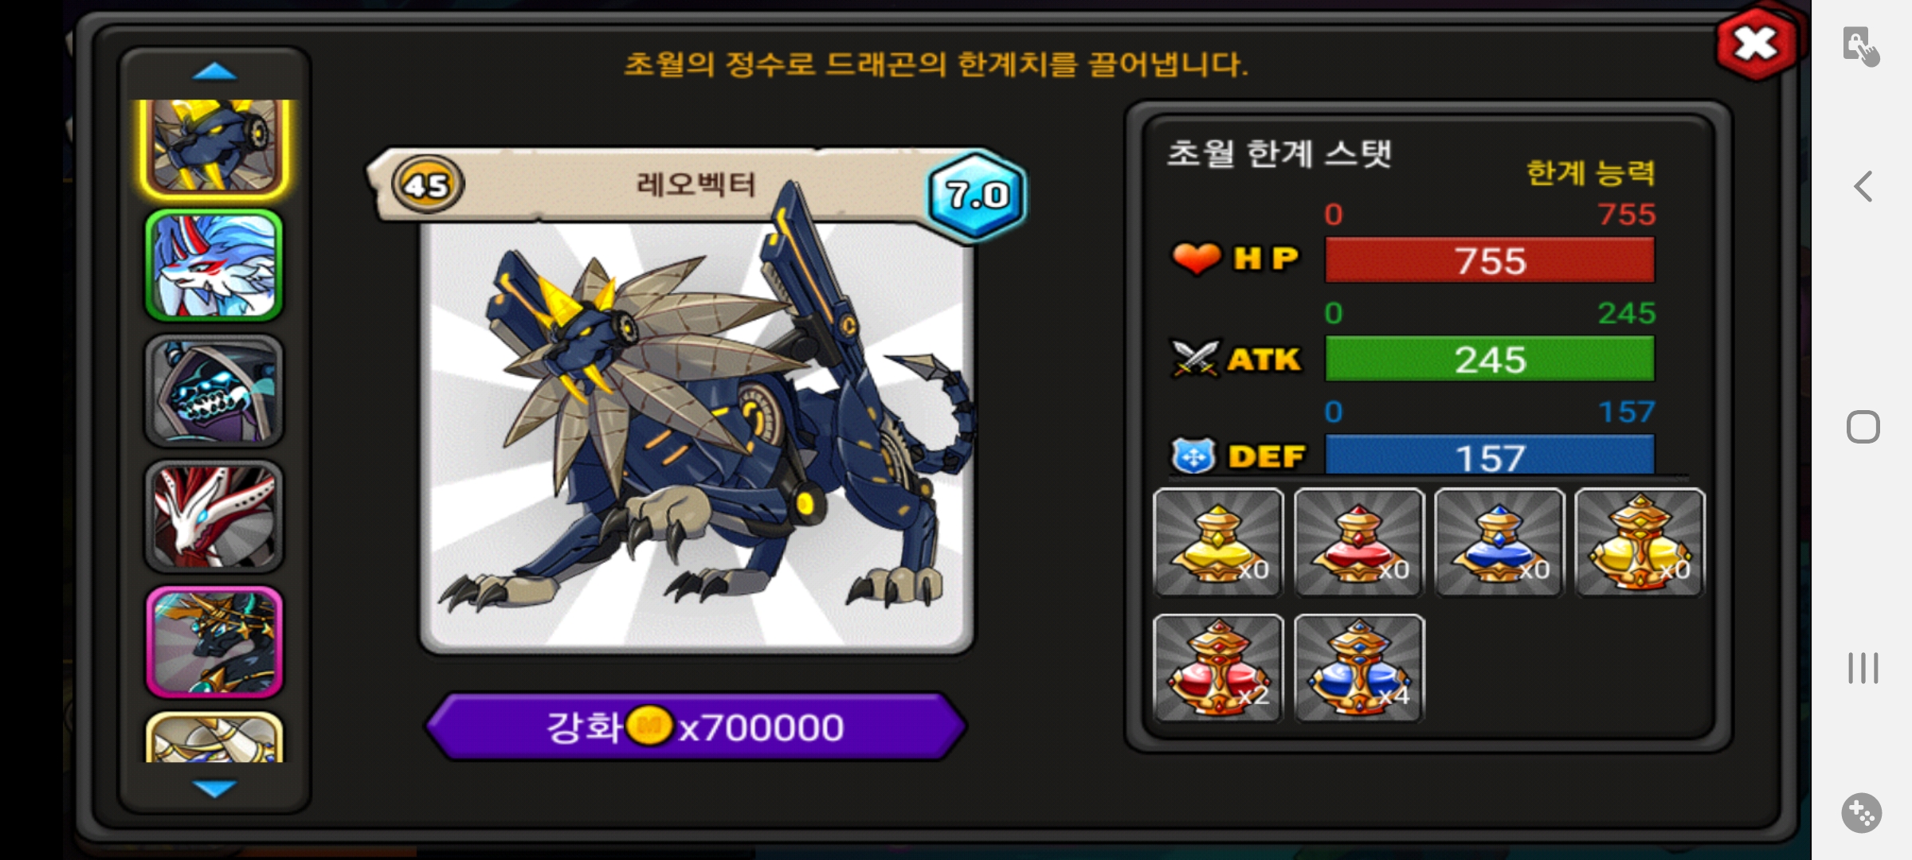Pick the hooded skeletal dragon portrait
Viewport: 1912px width, 860px height.
click(x=214, y=391)
